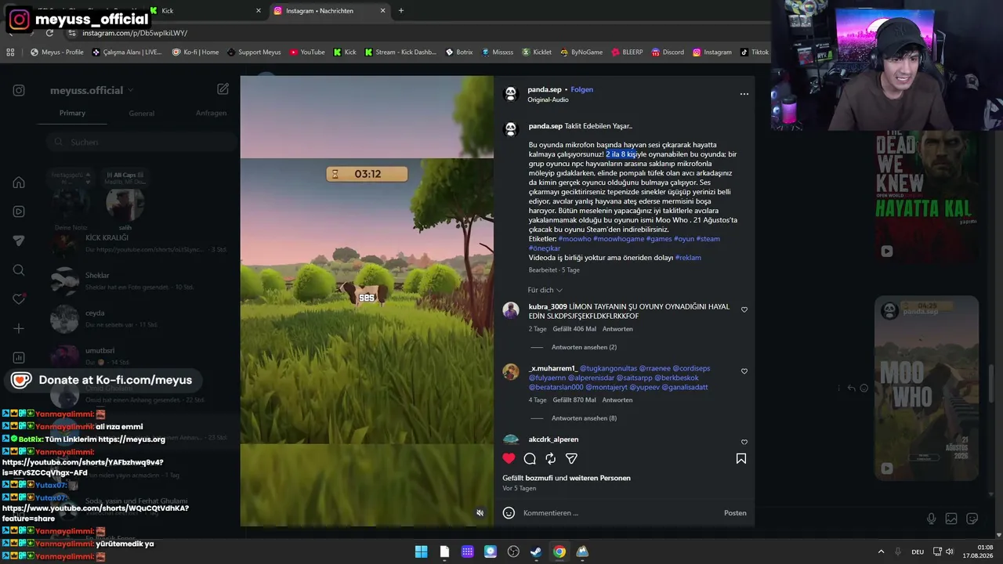The image size is (1003, 564).
Task: Open the Tiktok bookmark
Action: point(754,52)
